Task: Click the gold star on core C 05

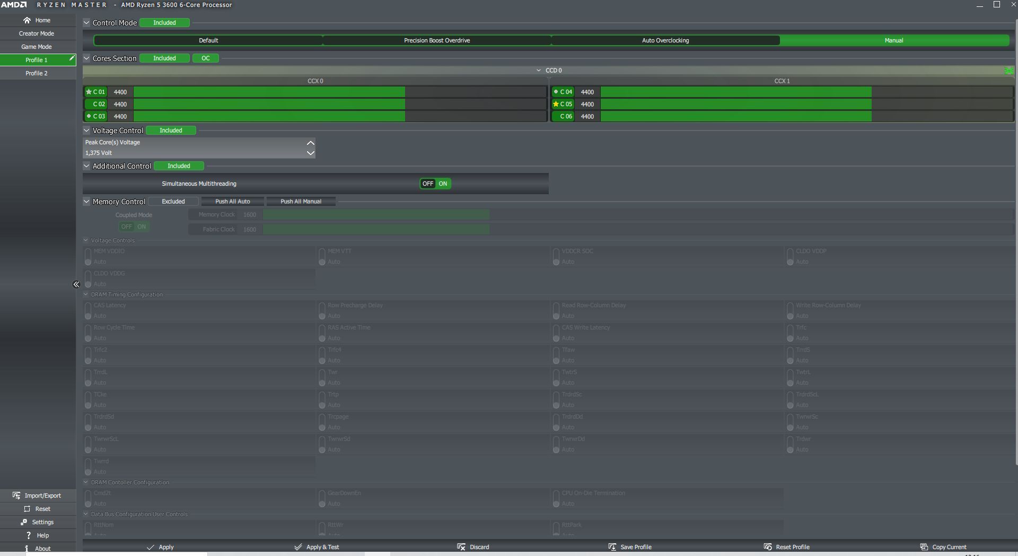Action: pos(556,104)
